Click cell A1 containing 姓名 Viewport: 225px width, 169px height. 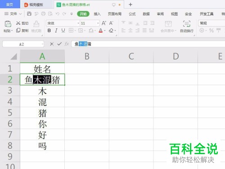[42, 69]
